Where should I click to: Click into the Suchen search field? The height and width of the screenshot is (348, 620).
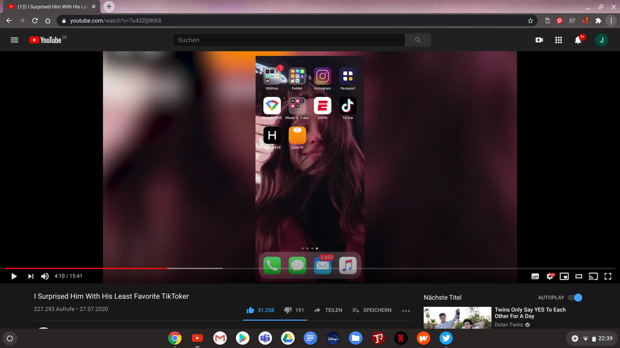pos(288,40)
